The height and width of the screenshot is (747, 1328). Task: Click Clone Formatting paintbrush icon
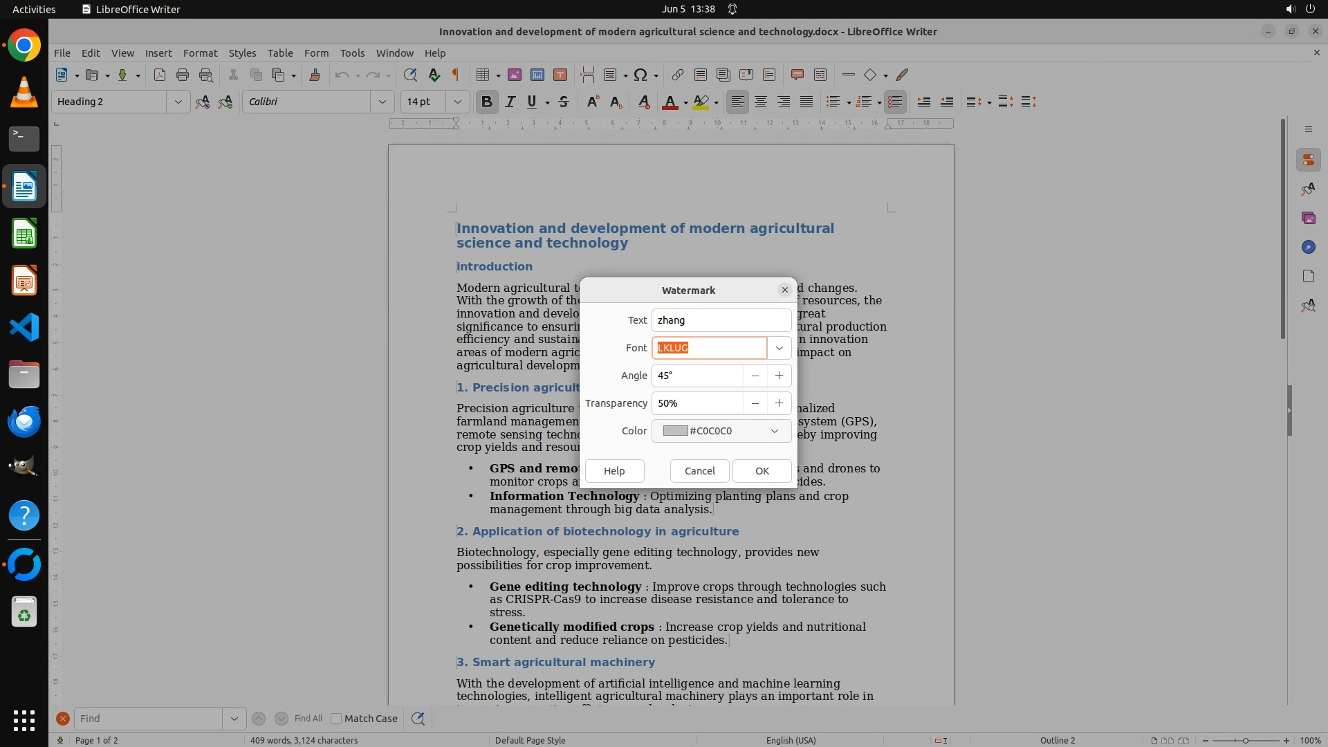pyautogui.click(x=315, y=75)
